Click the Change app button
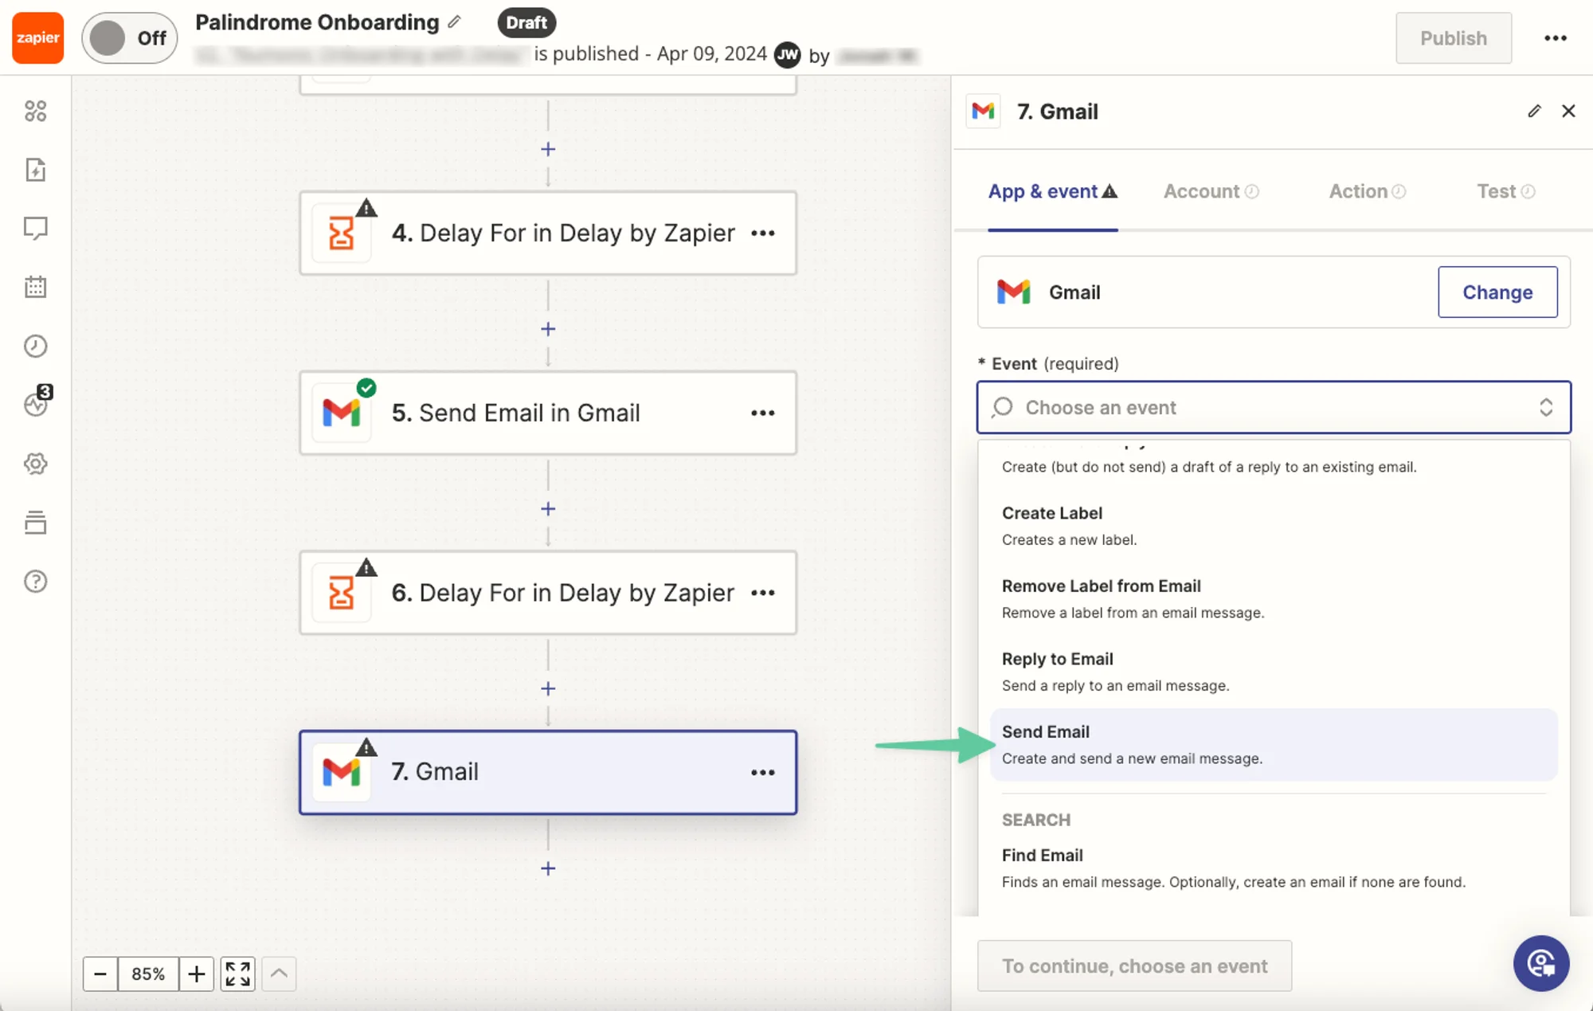The width and height of the screenshot is (1593, 1011). (1497, 292)
